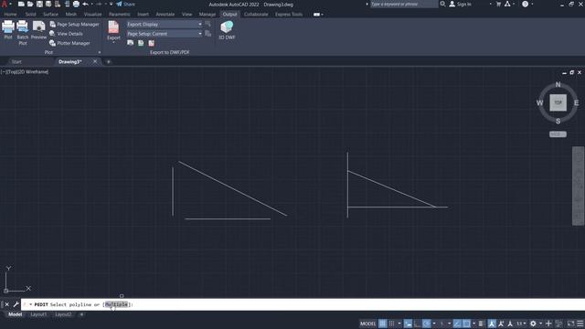Open the status bar customization menu icon
The image size is (585, 329).
point(580,324)
